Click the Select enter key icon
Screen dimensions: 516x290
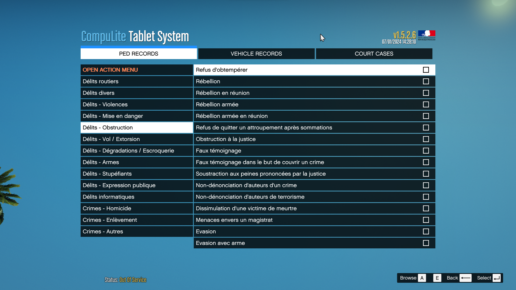(496, 278)
